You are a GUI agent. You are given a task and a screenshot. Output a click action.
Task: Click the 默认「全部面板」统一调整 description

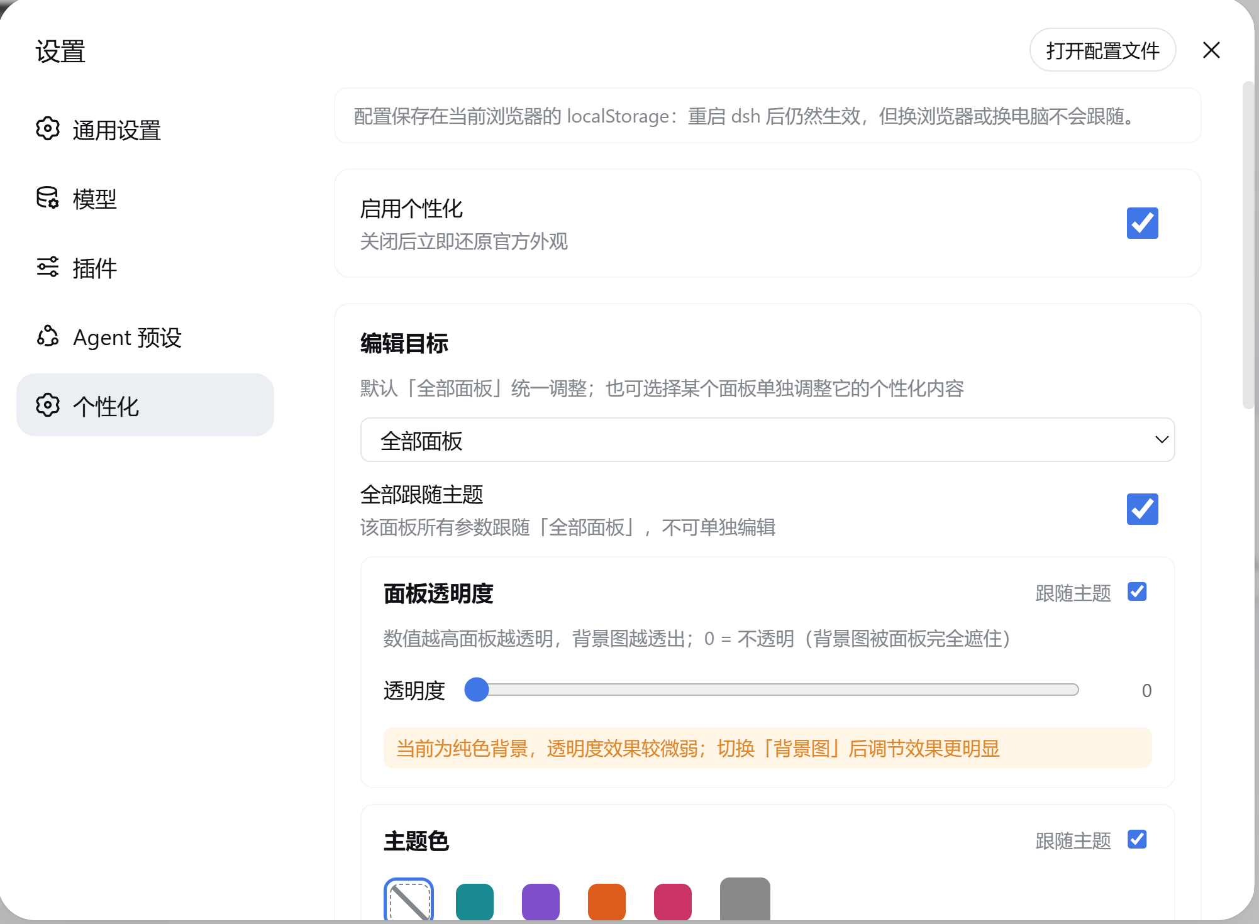coord(662,388)
